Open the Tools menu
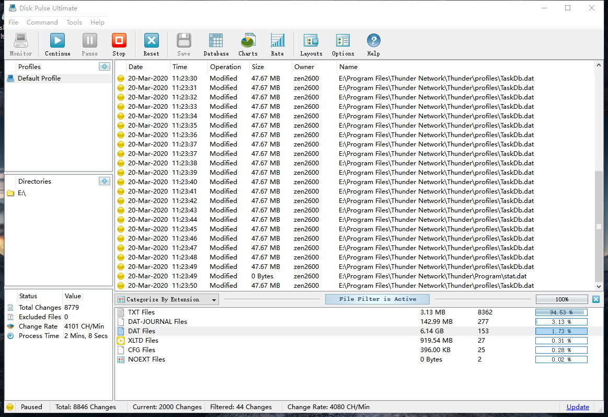The width and height of the screenshot is (608, 417). point(74,22)
